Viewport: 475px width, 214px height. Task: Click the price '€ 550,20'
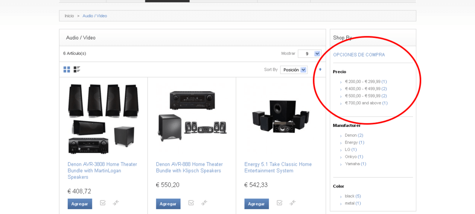pos(168,185)
